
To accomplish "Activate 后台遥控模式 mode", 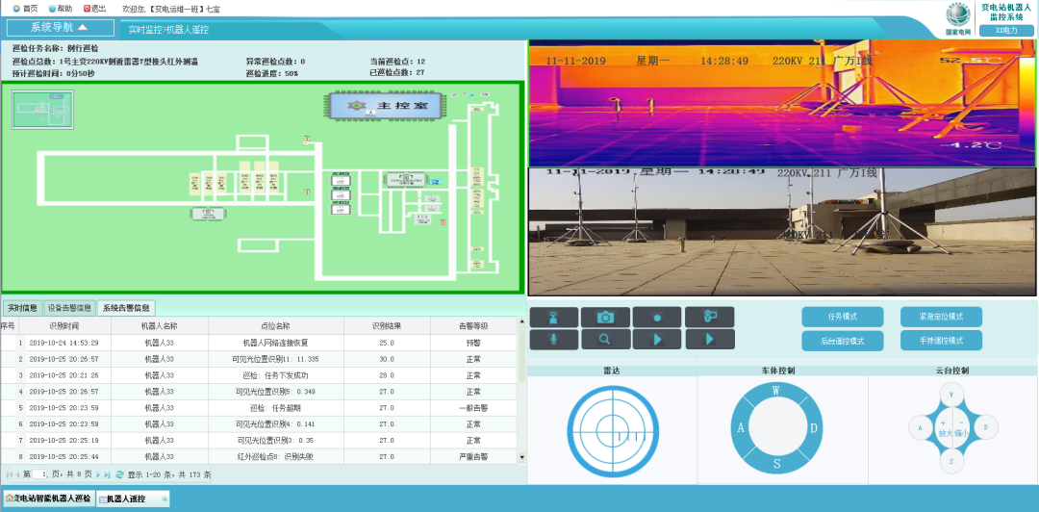I will [x=842, y=341].
